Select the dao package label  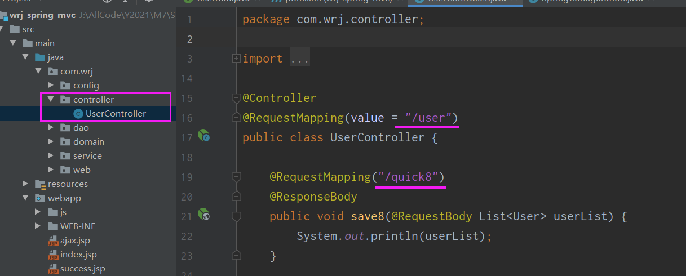coord(81,128)
